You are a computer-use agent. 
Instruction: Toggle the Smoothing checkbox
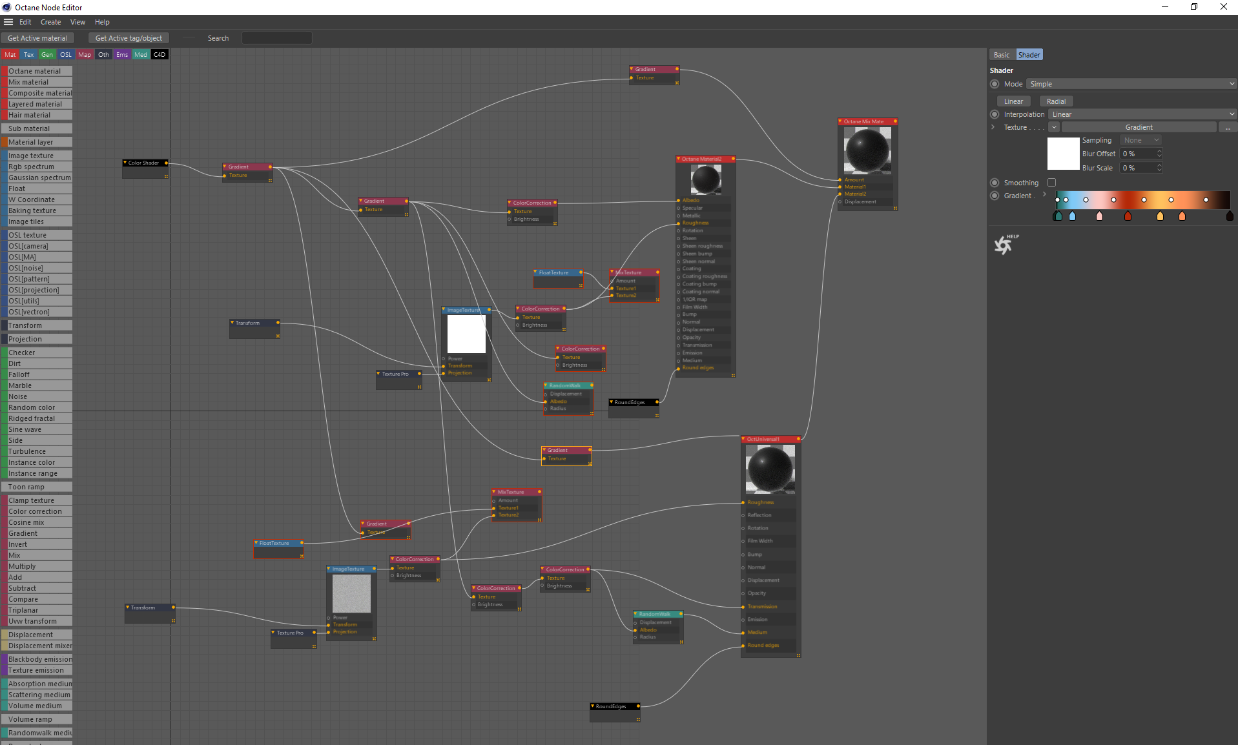point(1051,183)
